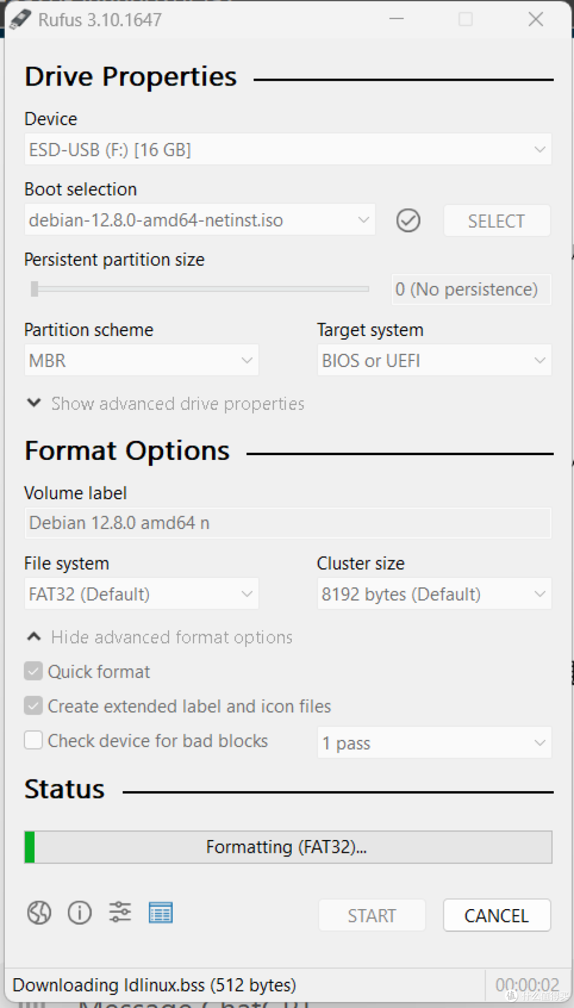Screen dimensions: 574x1008
Task: Click the persistent partition size slider
Action: (x=200, y=289)
